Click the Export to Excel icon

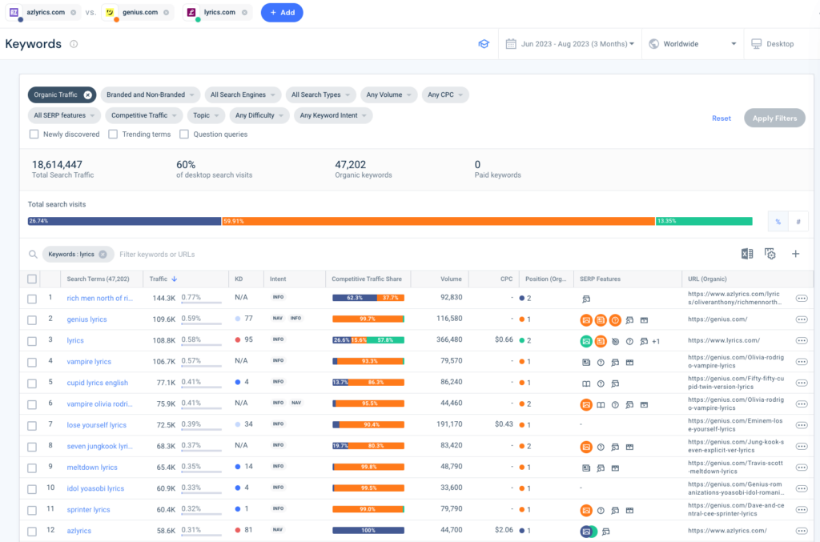pyautogui.click(x=746, y=254)
